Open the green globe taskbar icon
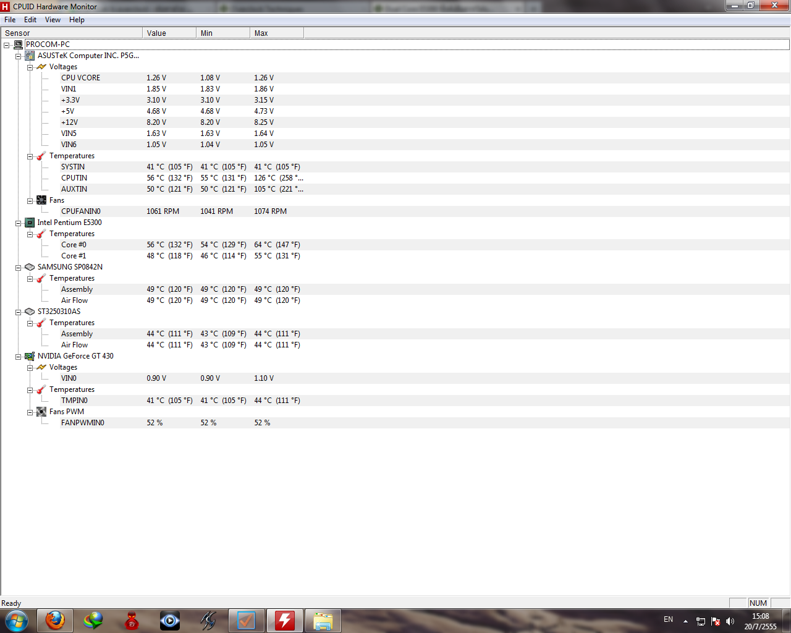Image resolution: width=791 pixels, height=633 pixels. 93,621
